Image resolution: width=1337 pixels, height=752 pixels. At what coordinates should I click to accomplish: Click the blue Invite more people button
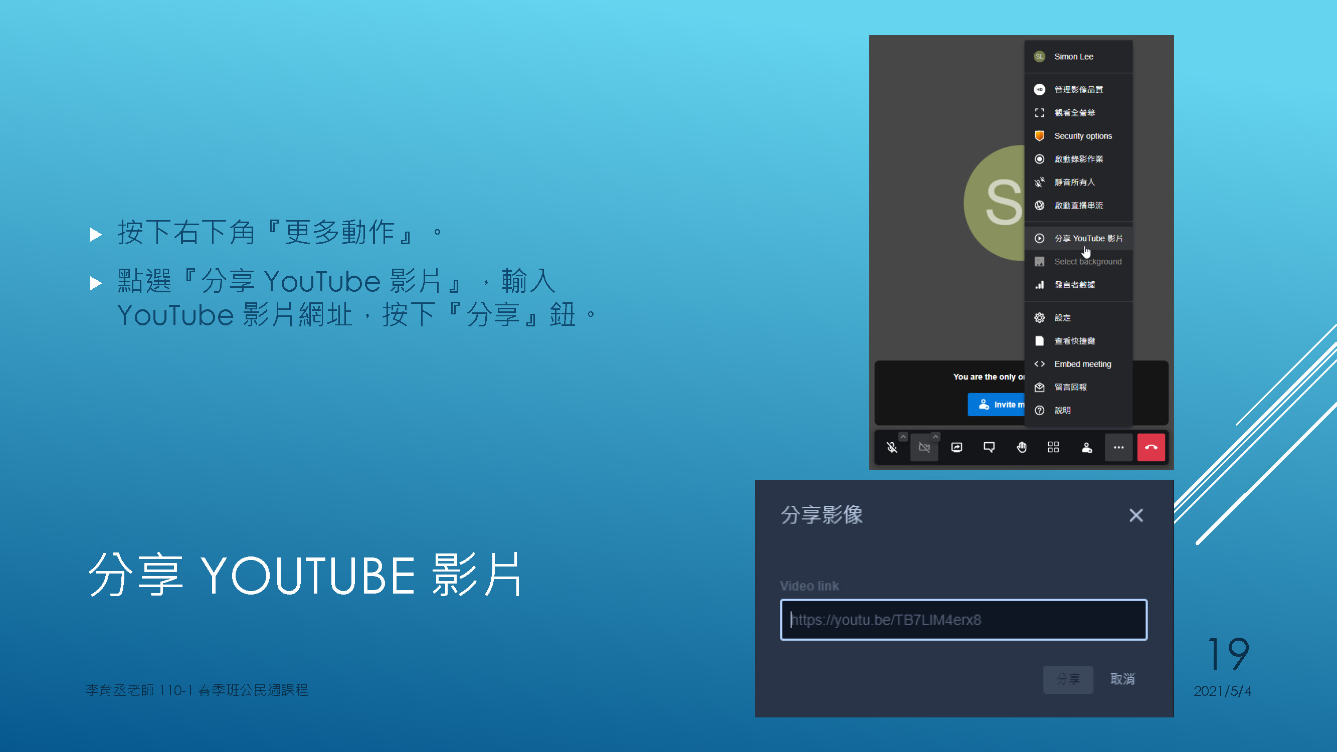click(997, 404)
